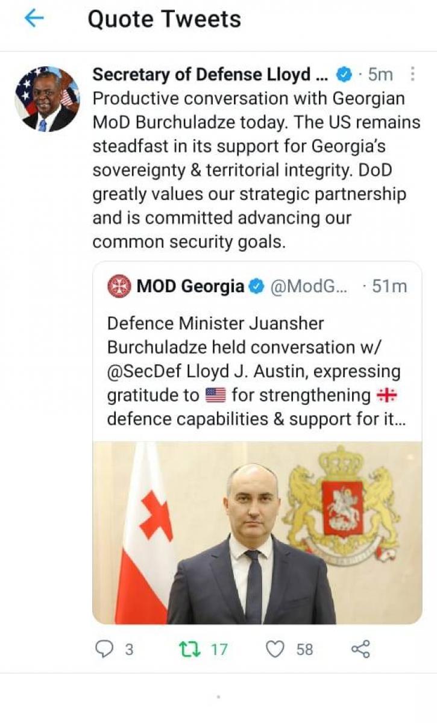This screenshot has width=437, height=723.
Task: Tap Secretary of Defense verified badge
Action: pos(344,75)
